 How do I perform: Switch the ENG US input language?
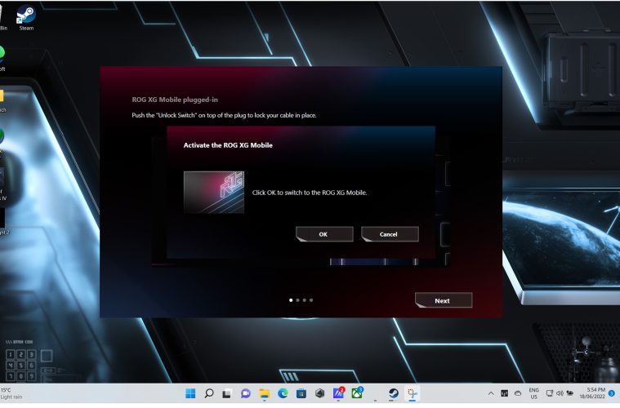pos(533,393)
